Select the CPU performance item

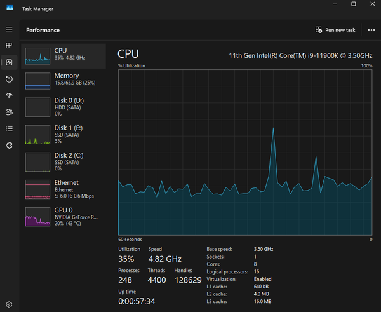(x=63, y=55)
